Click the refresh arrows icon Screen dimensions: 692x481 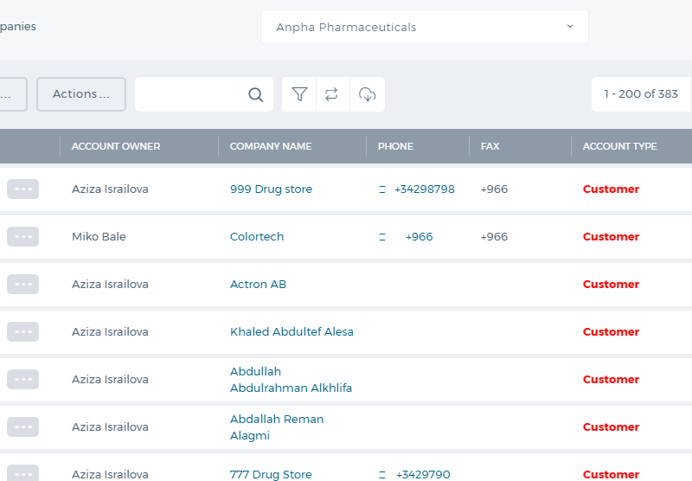[331, 94]
